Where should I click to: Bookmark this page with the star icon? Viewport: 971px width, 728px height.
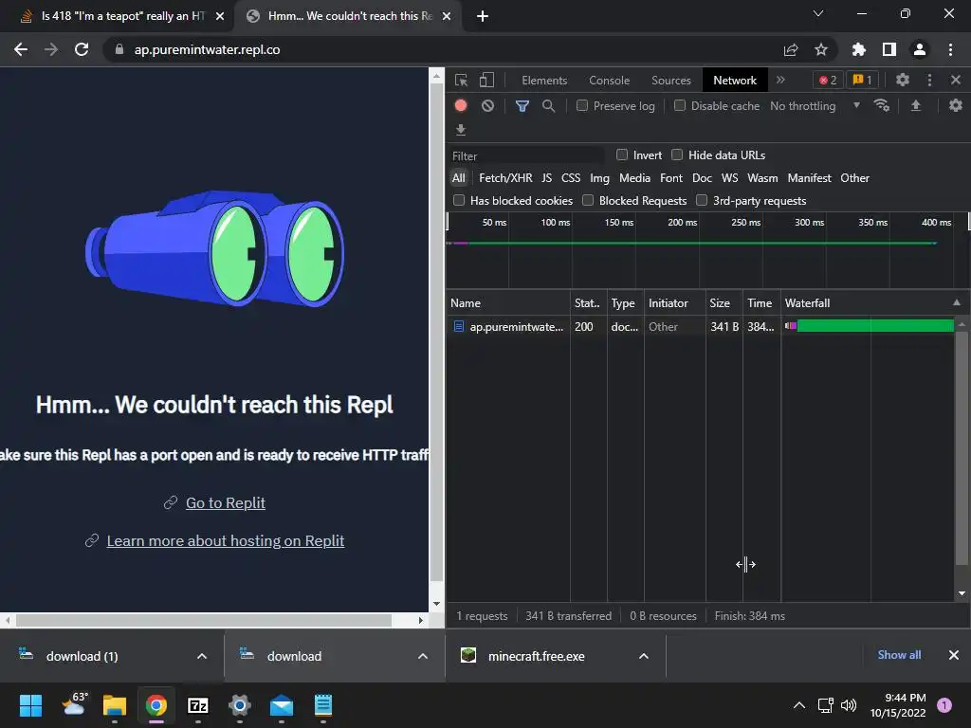pos(821,49)
